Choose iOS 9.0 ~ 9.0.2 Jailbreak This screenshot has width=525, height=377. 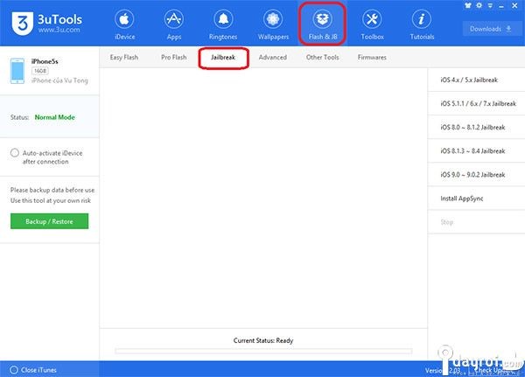pyautogui.click(x=472, y=174)
